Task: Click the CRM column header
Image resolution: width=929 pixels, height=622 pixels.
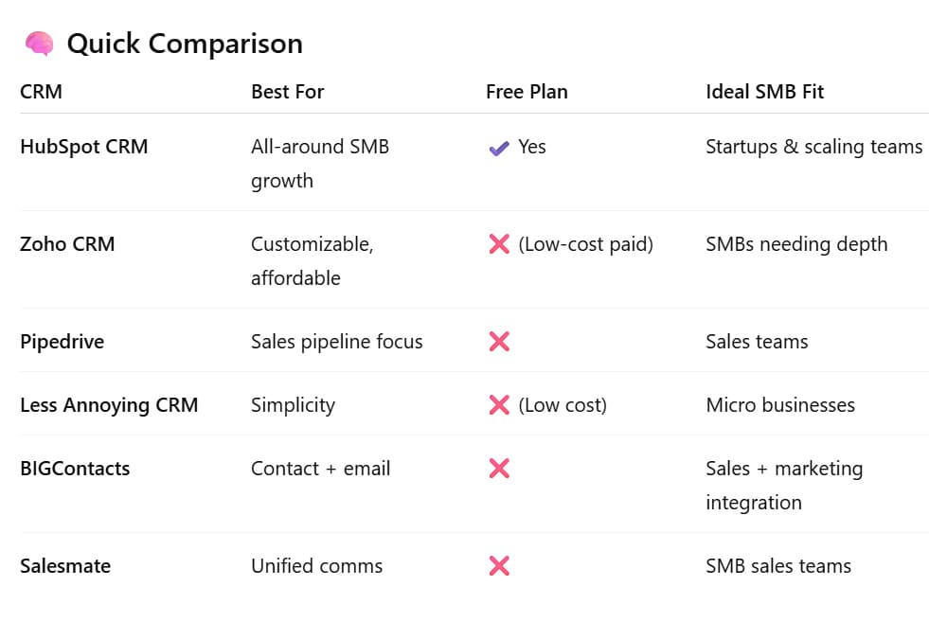Action: (41, 92)
